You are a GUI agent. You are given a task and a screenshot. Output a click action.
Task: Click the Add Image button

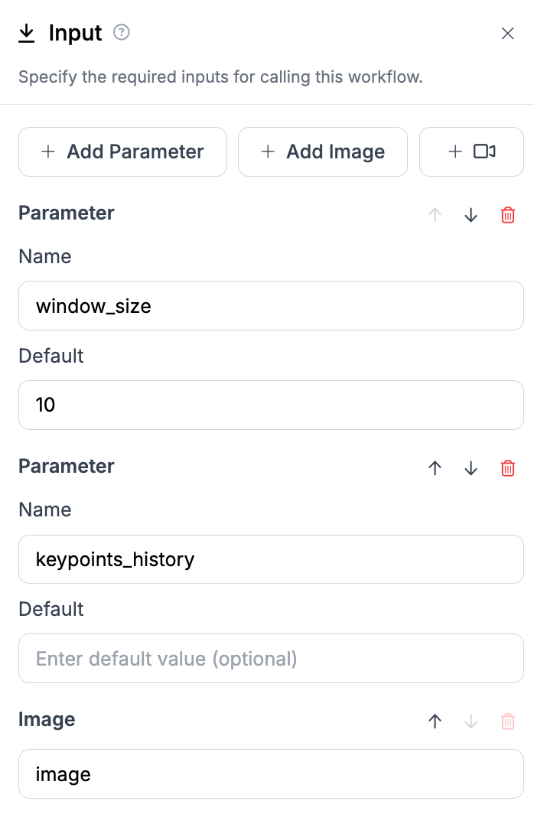coord(323,152)
